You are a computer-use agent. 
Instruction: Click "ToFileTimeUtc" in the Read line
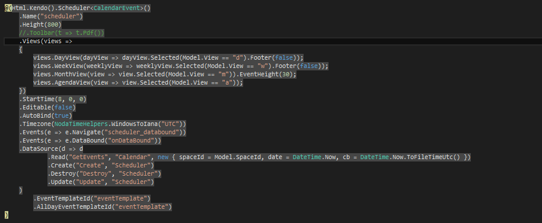430,157
